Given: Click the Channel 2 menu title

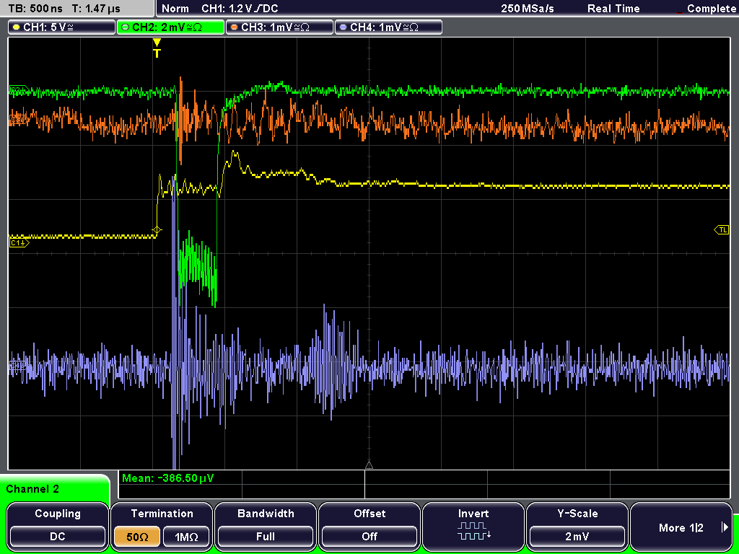Looking at the screenshot, I should pyautogui.click(x=32, y=489).
